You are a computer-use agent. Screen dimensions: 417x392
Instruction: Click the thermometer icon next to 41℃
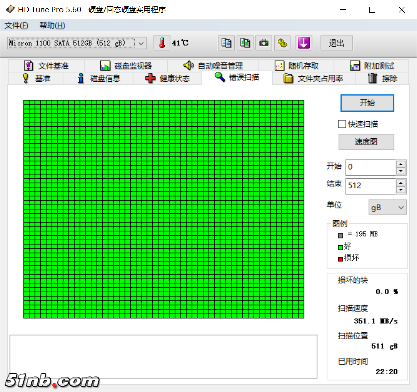pyautogui.click(x=161, y=43)
